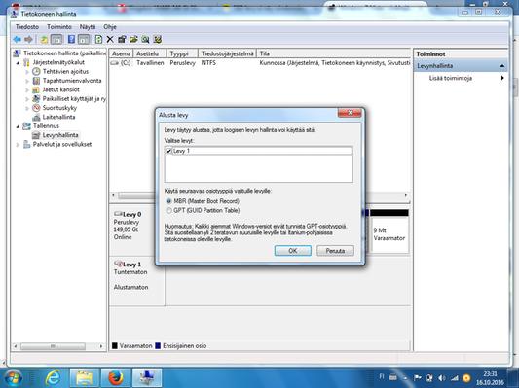The height and width of the screenshot is (388, 519).
Task: Open Internet Explorer from the taskbar
Action: 53,377
